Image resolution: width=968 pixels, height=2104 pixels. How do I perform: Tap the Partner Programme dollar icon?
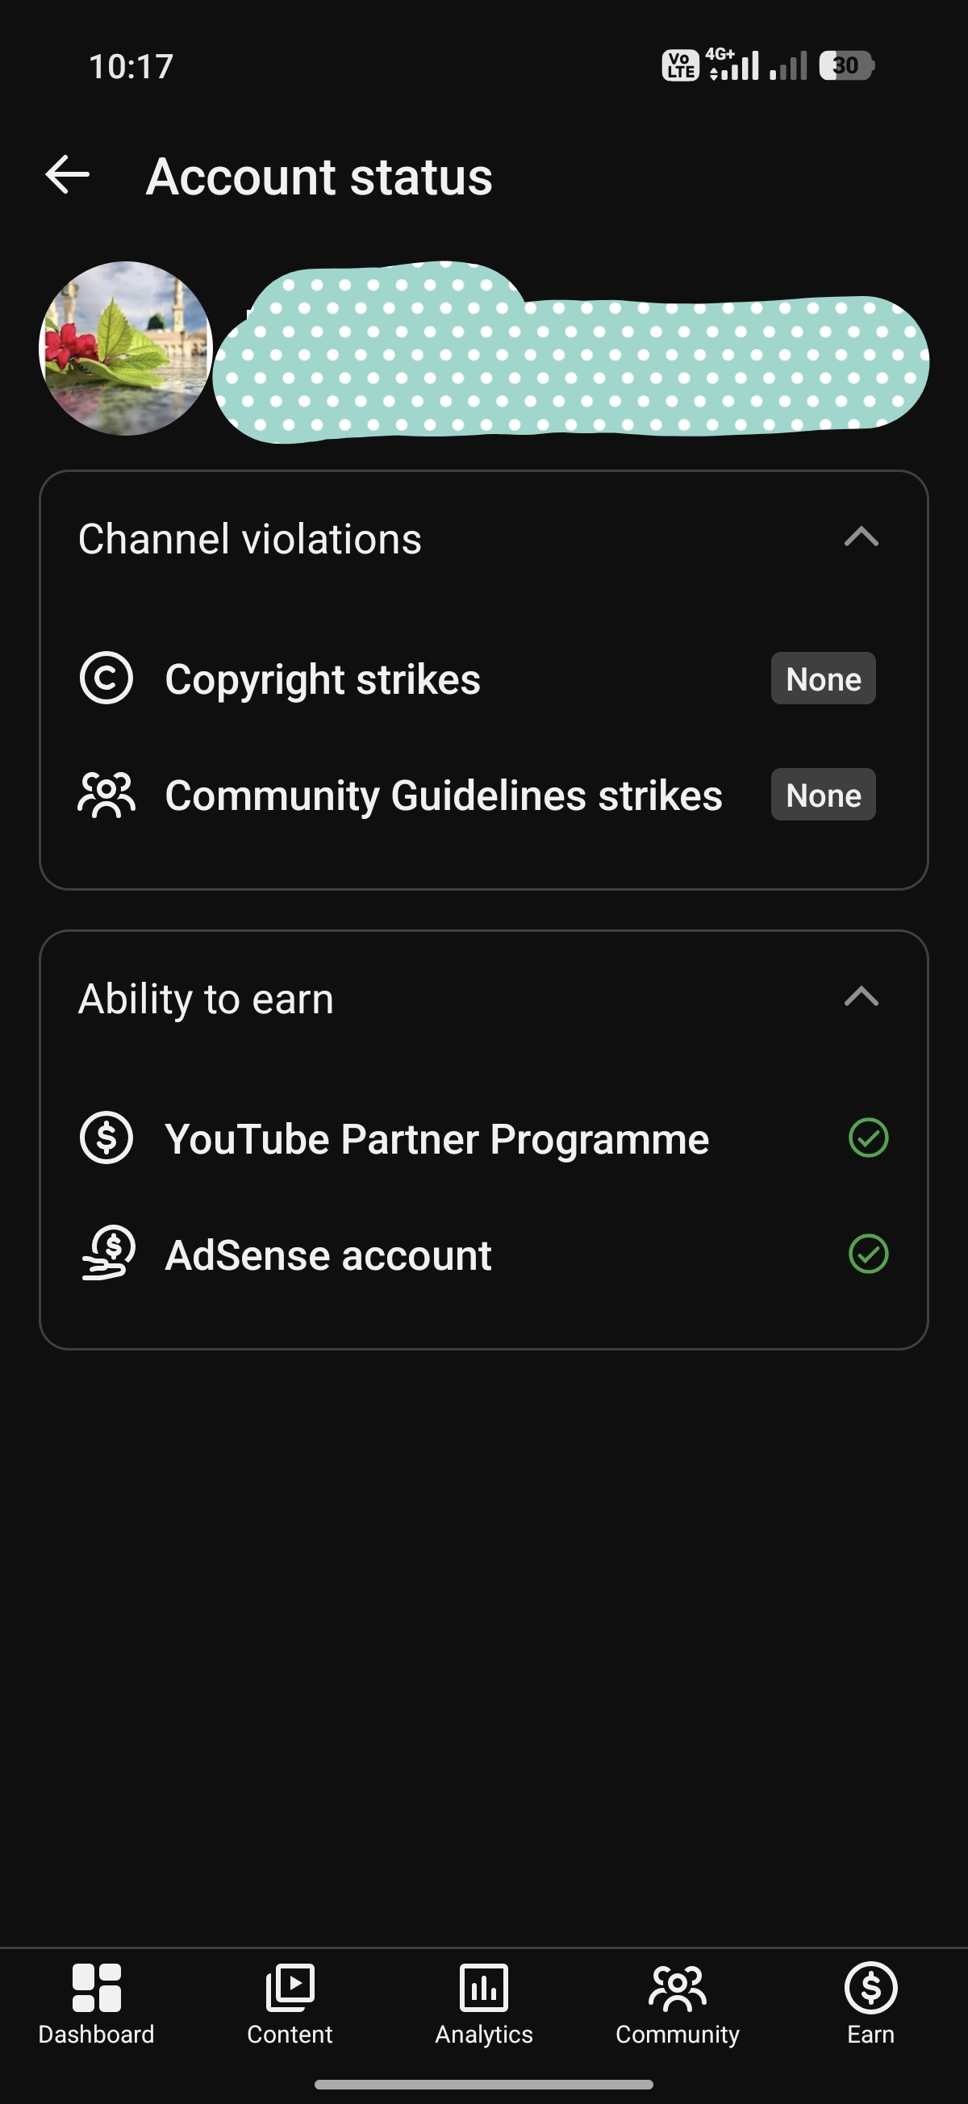pyautogui.click(x=106, y=1138)
